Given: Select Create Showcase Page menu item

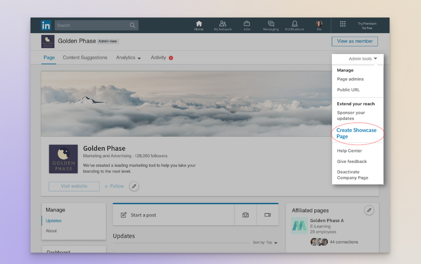Looking at the screenshot, I should [356, 133].
